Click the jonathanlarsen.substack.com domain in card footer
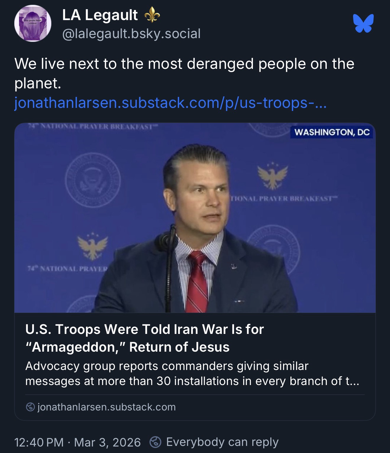The height and width of the screenshot is (453, 390). 106,407
